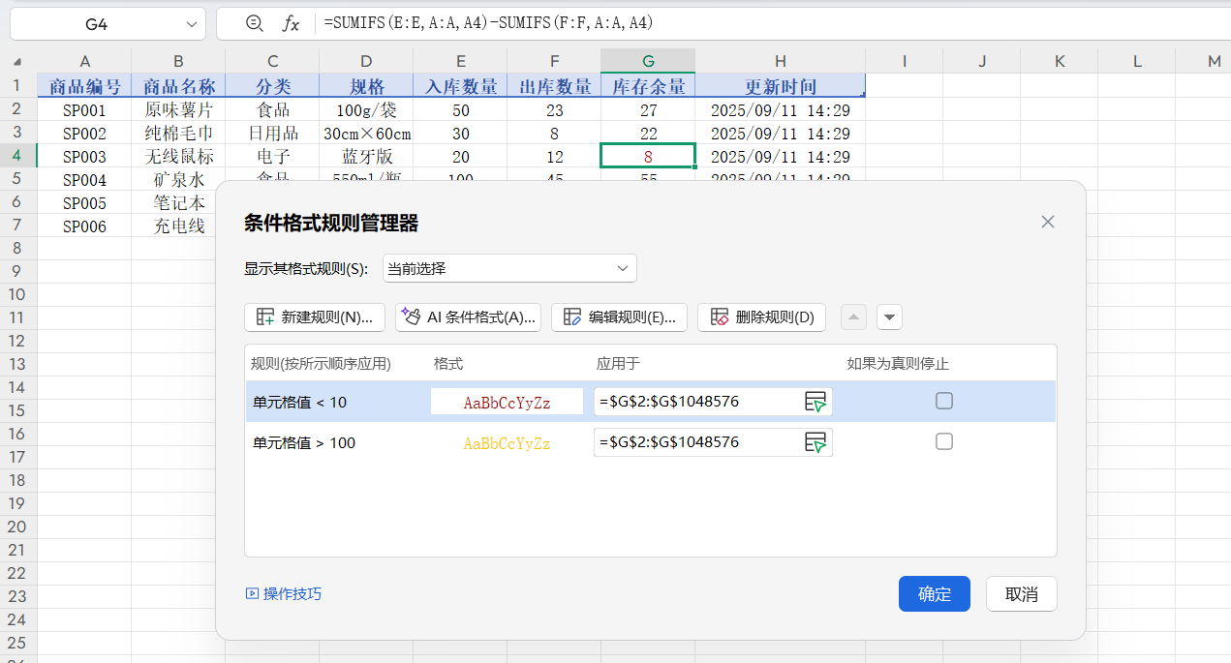Click the range selector icon for the second rule
The width and height of the screenshot is (1231, 663).
coord(816,442)
